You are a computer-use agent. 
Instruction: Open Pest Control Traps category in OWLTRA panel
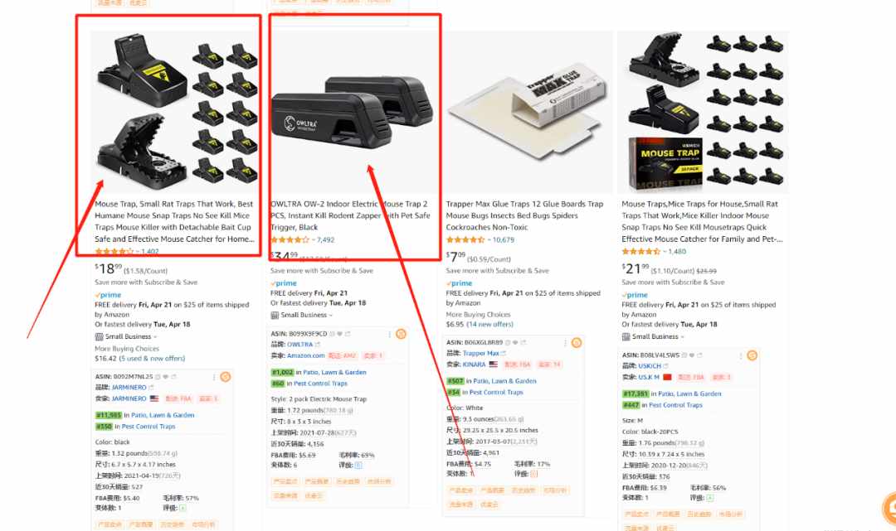320,384
